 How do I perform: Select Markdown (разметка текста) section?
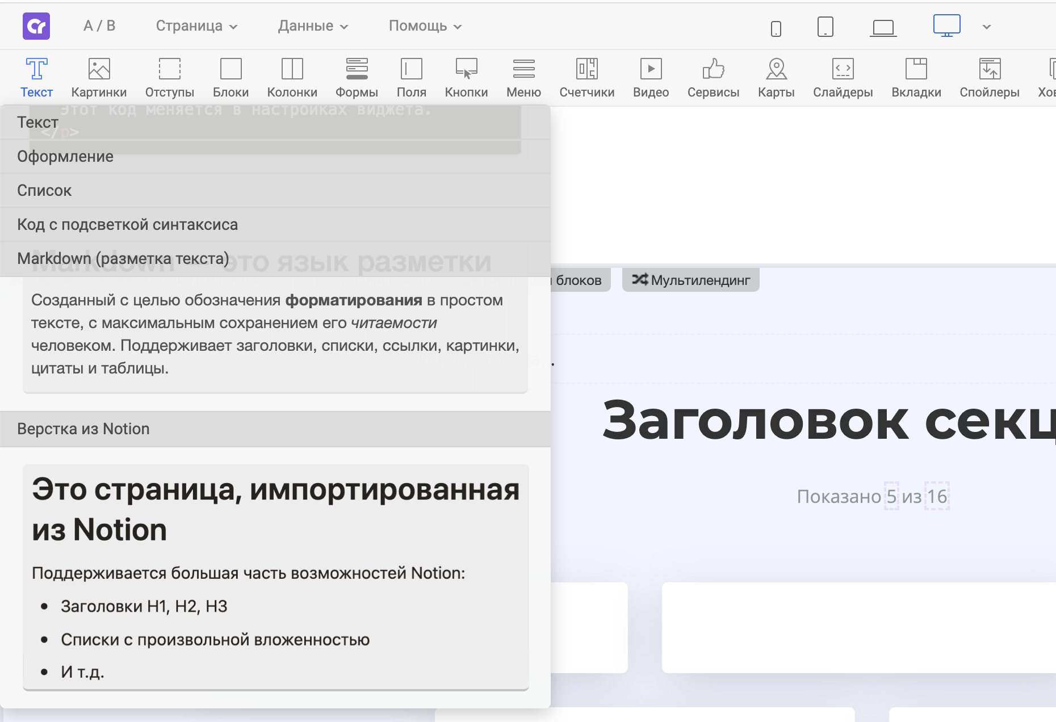tap(275, 258)
